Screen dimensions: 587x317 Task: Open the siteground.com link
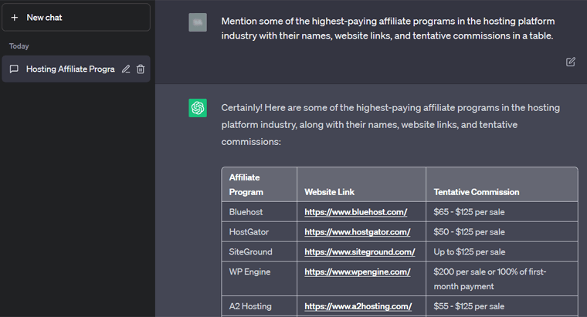click(359, 252)
